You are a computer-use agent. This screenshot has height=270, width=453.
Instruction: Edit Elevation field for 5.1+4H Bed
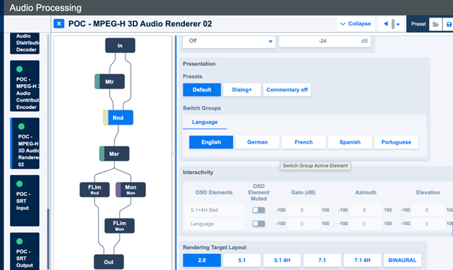(x=428, y=210)
